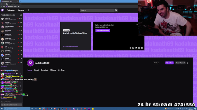Screen dimensions: 197x110
Task: Open Task View on the taskbar
Action: (x=36, y=109)
